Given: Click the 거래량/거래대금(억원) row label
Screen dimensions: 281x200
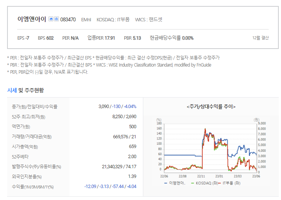Looking at the screenshot, I should pyautogui.click(x=32, y=137).
